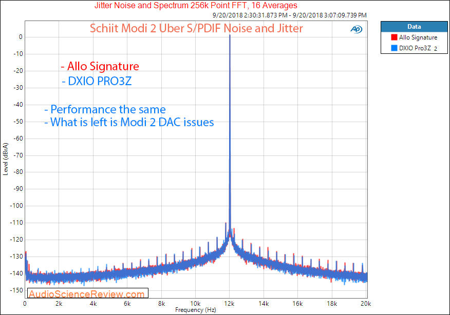Click the AP logo icon on the chart

356,29
